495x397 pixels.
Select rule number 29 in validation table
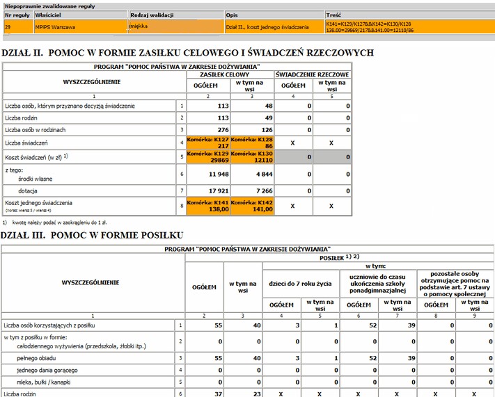tap(17, 27)
